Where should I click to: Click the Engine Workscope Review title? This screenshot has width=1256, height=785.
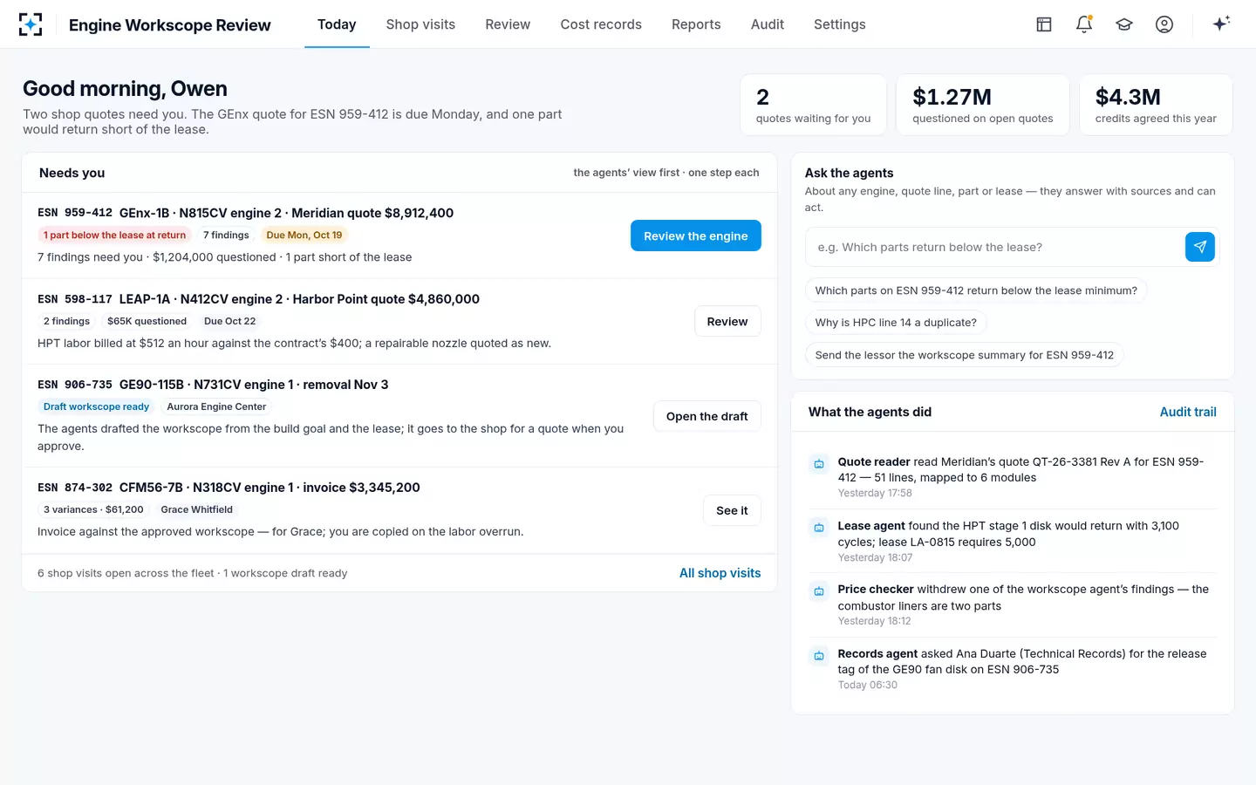[170, 25]
